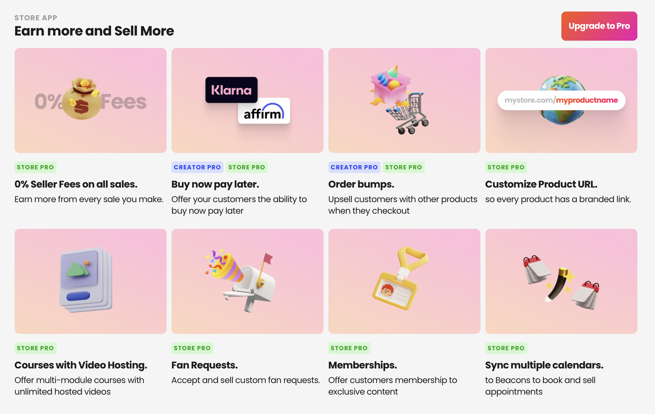Image resolution: width=655 pixels, height=414 pixels.
Task: Click the mailbox with party popper icon
Action: [240, 281]
